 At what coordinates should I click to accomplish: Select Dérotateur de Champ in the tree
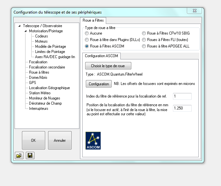(45, 103)
